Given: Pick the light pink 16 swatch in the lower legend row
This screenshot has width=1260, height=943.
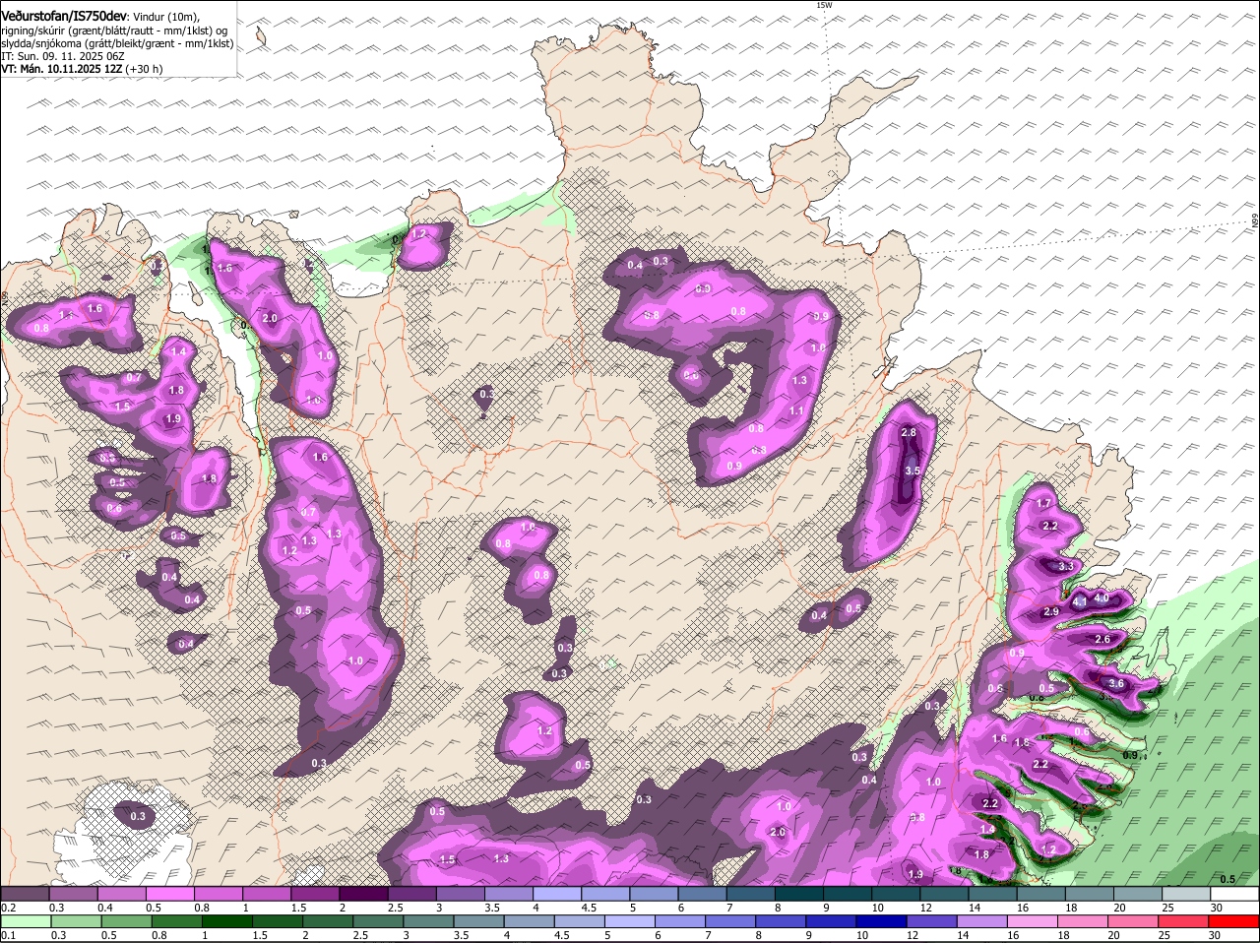Looking at the screenshot, I should [x=1032, y=921].
